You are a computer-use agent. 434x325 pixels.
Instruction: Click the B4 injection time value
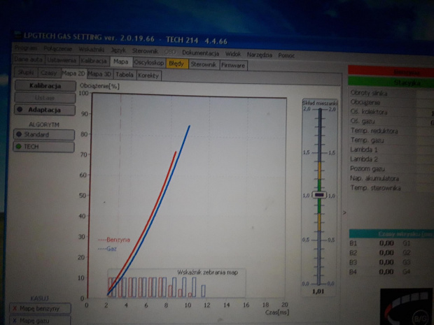(386, 272)
